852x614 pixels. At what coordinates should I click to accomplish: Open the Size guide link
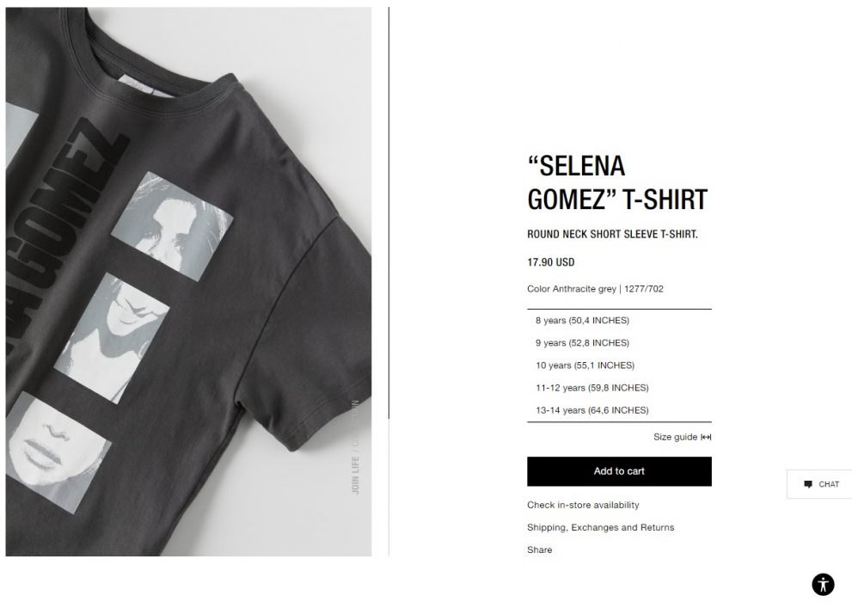tap(682, 437)
